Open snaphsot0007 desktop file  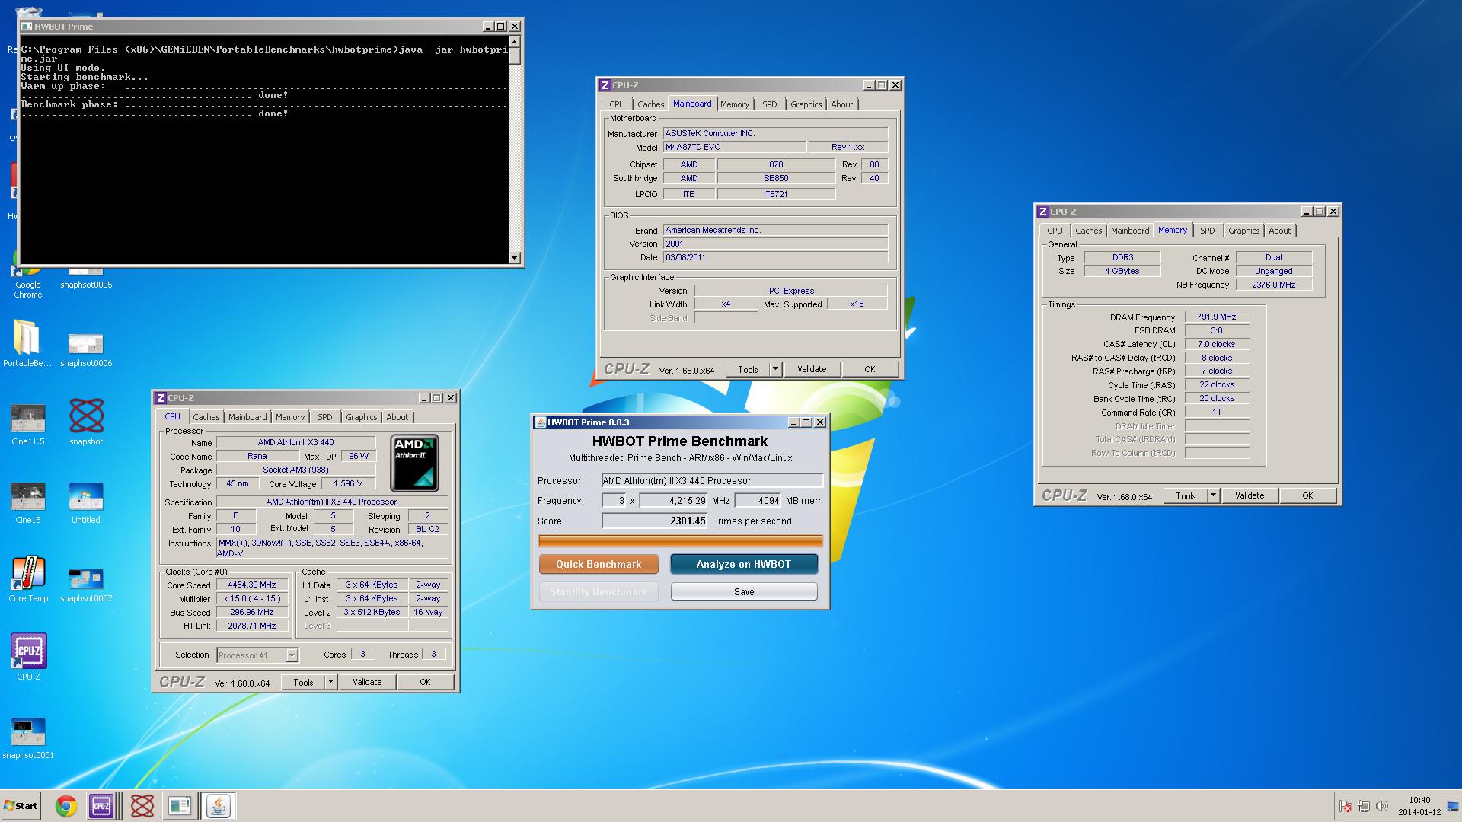click(x=86, y=585)
